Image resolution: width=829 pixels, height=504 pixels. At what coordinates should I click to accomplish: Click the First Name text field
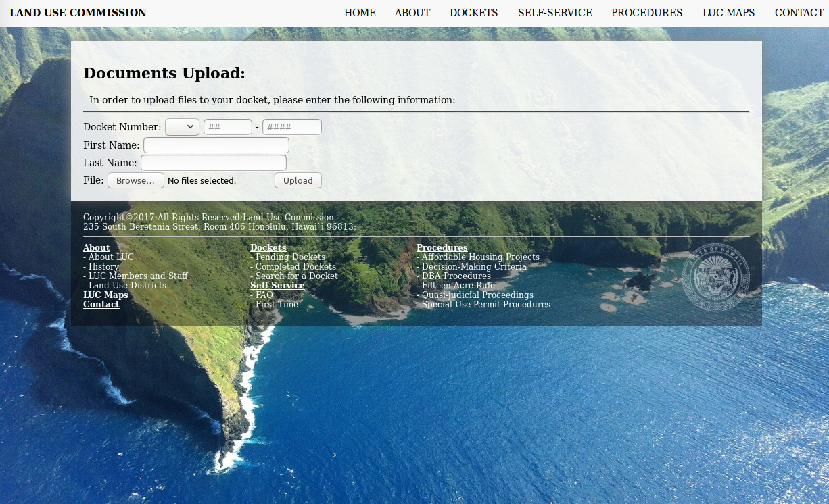point(216,145)
